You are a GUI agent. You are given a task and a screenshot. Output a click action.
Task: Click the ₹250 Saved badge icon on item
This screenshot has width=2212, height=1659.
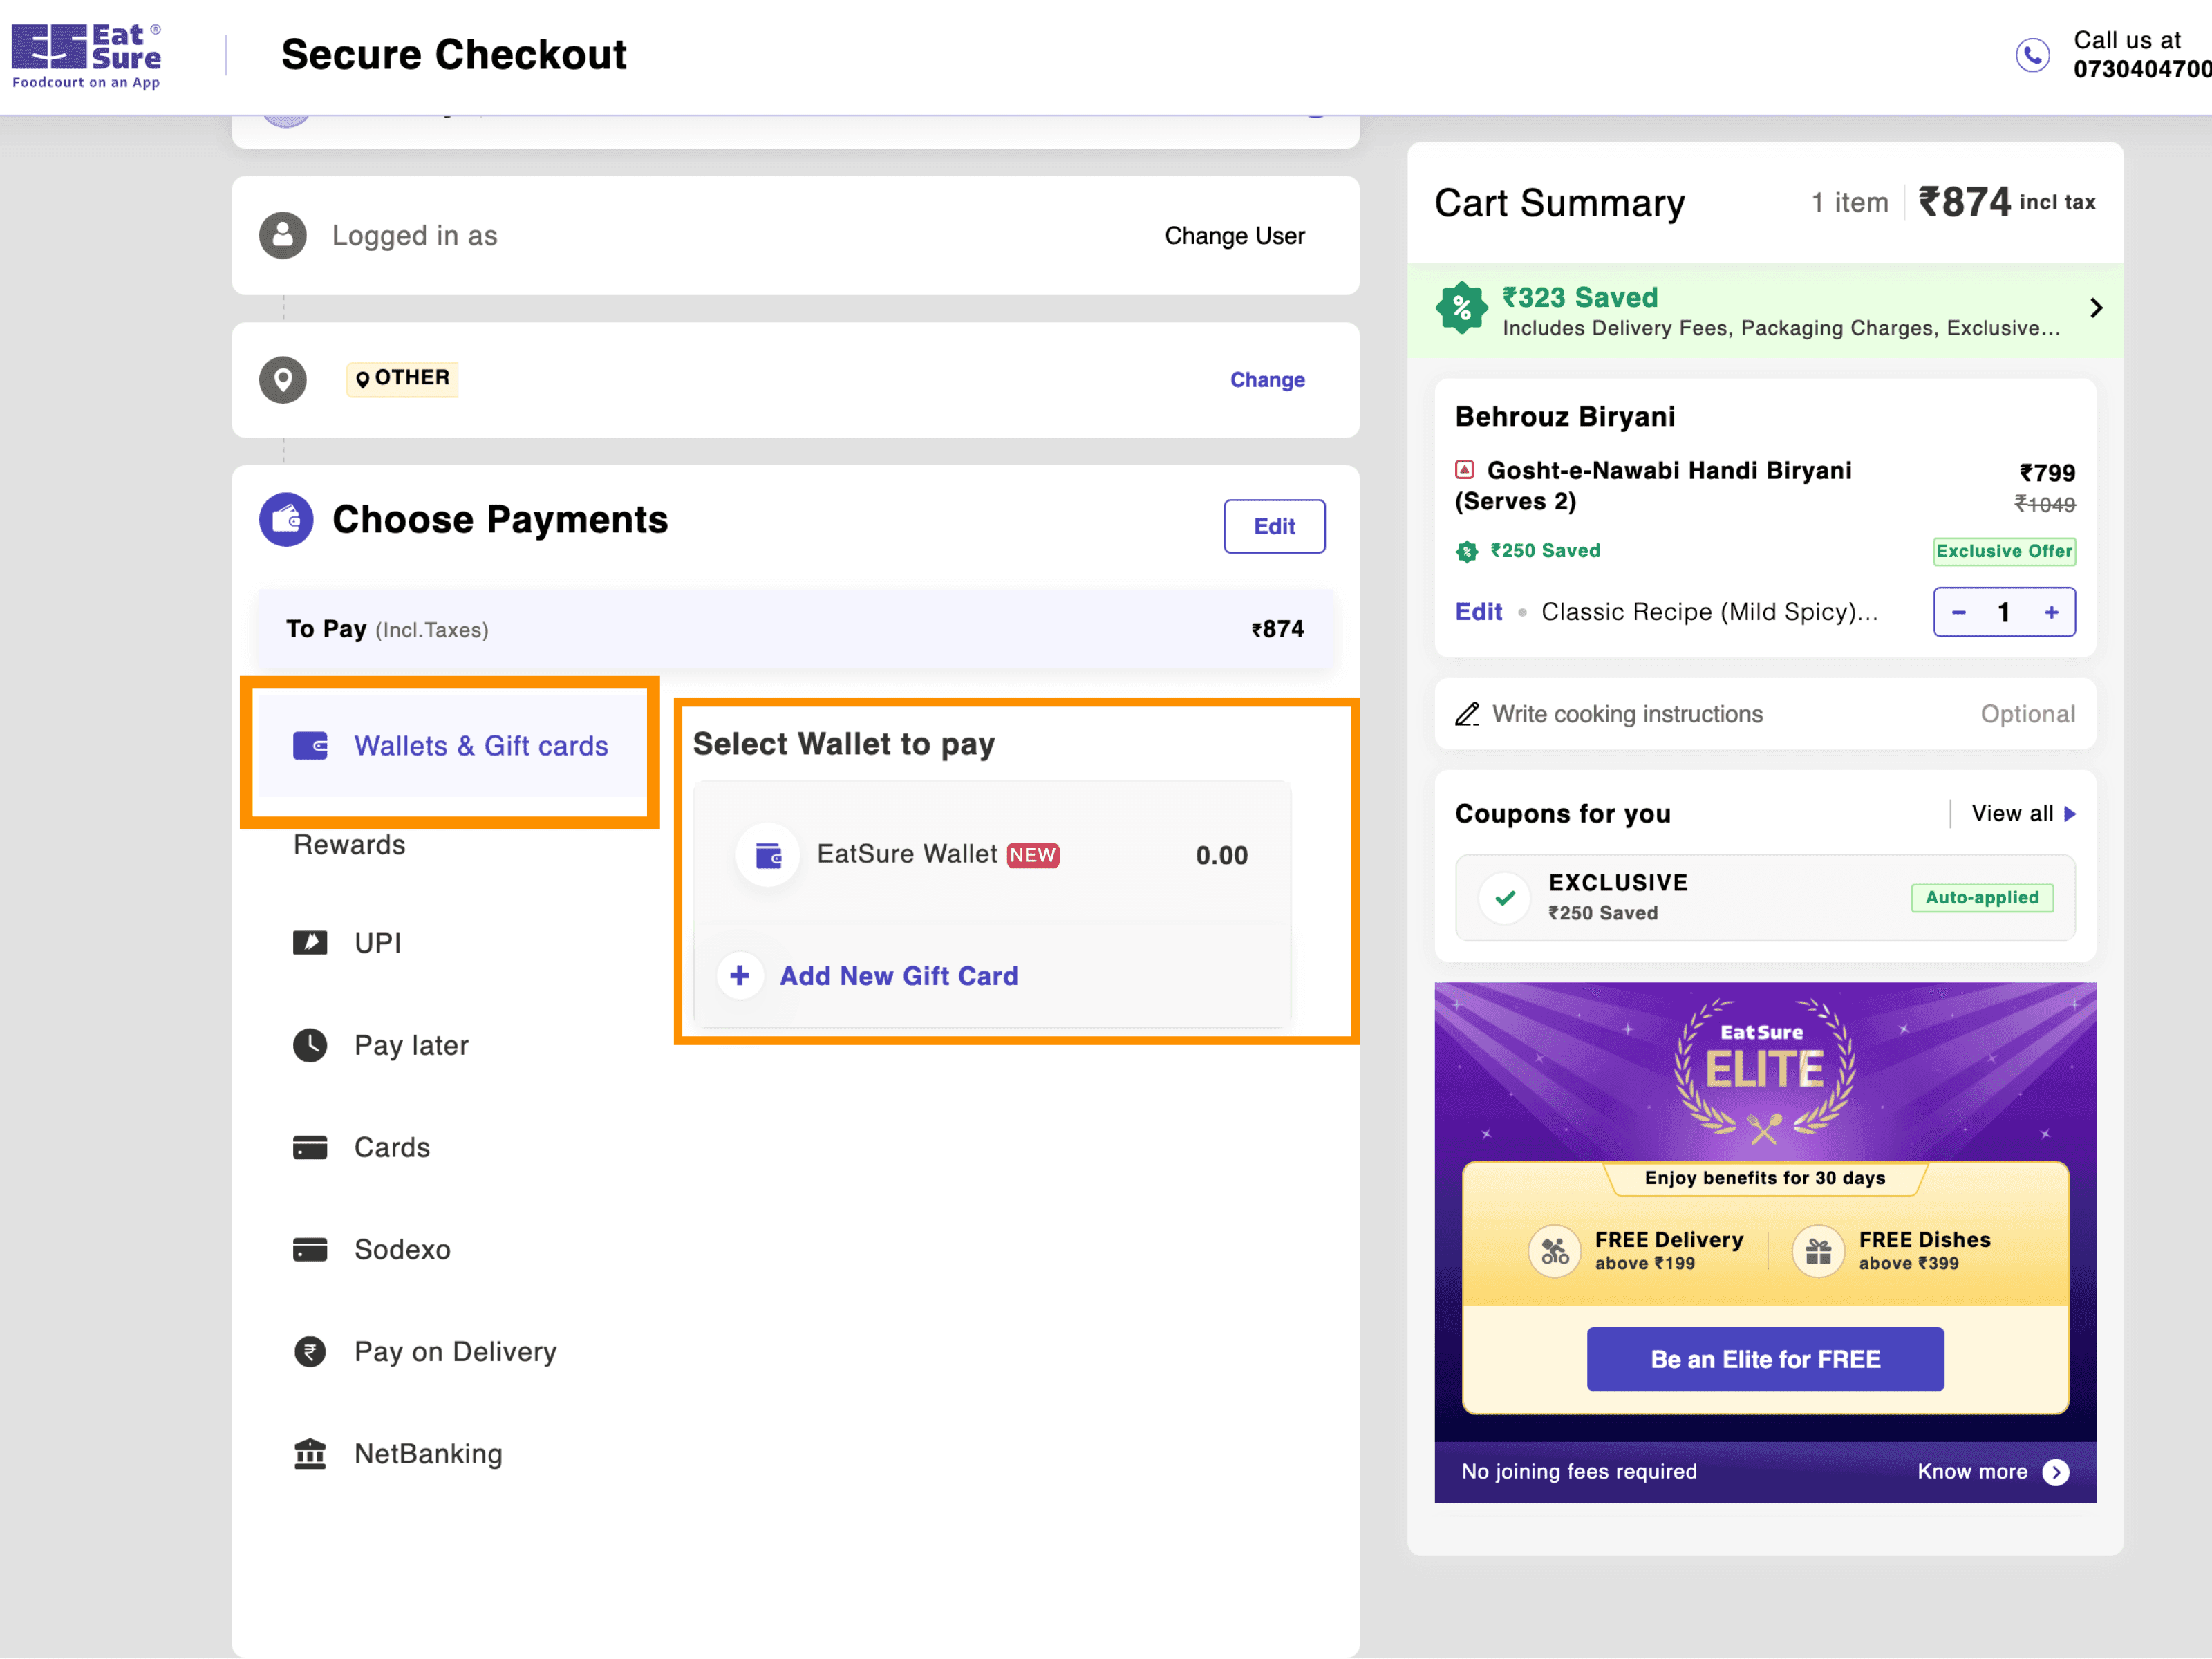pos(1467,551)
